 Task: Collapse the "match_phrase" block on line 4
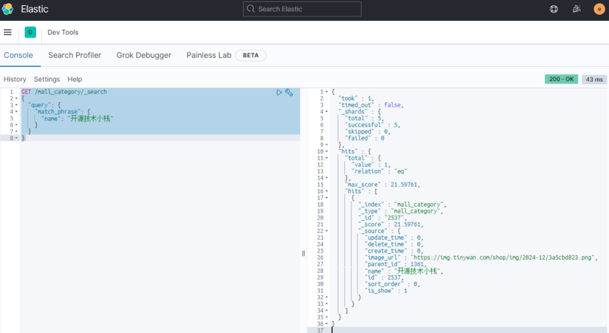[x=16, y=112]
